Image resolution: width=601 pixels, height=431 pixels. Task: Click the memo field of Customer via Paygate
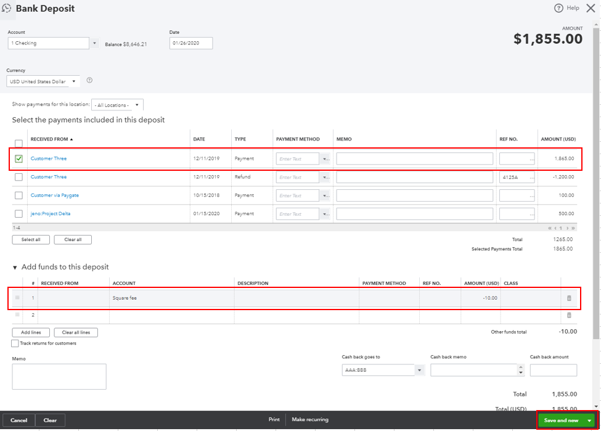click(415, 195)
